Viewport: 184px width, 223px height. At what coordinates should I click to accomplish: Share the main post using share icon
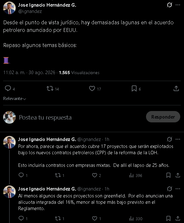click(176, 88)
